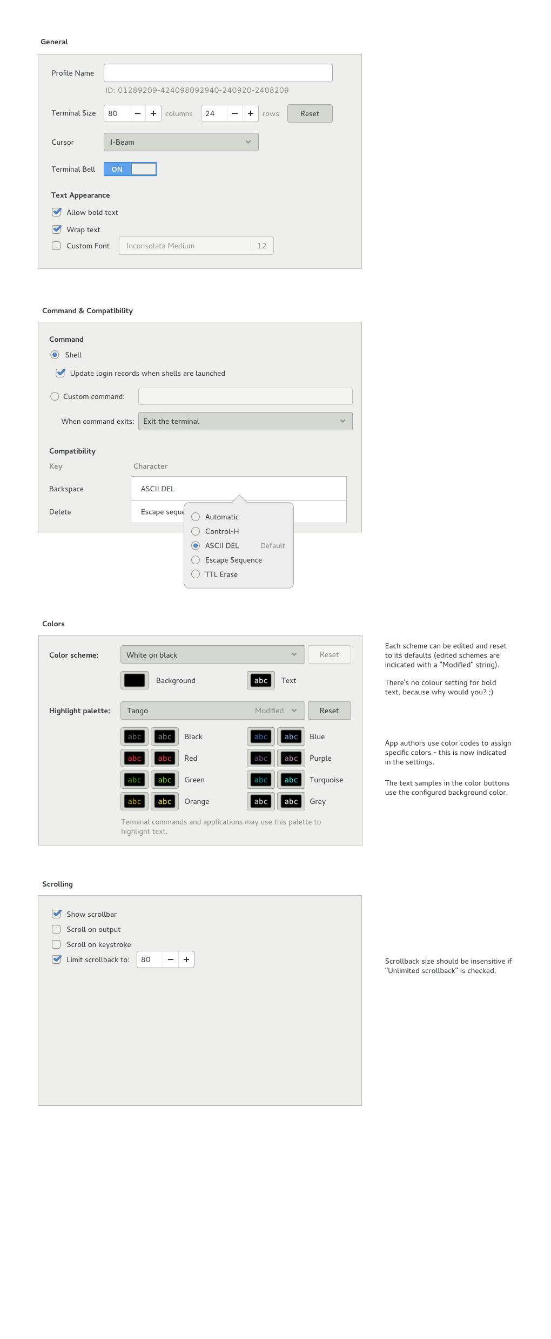Click the Profile Name input field
The height and width of the screenshot is (1339, 551).
pyautogui.click(x=218, y=73)
